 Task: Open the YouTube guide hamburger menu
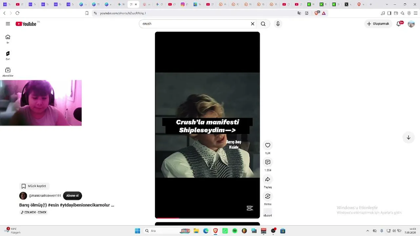coord(8,24)
